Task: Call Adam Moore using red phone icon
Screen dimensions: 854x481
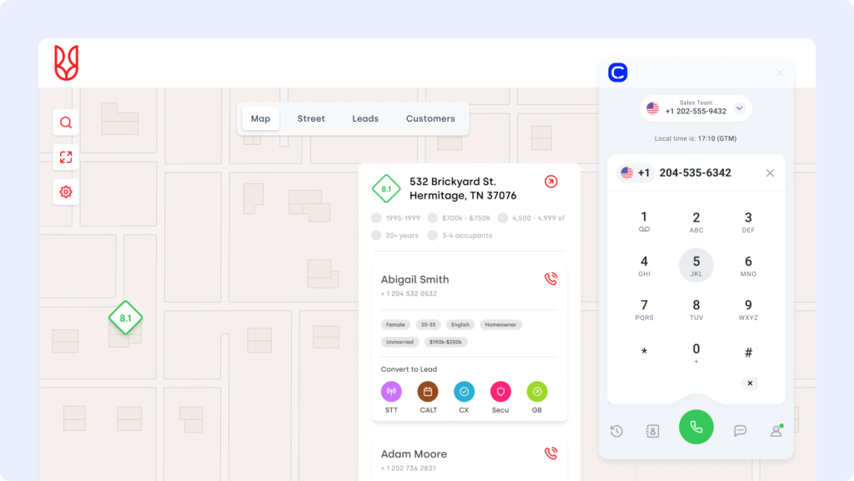Action: [x=550, y=453]
